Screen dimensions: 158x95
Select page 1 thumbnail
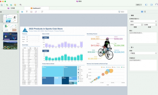[x=10, y=18]
